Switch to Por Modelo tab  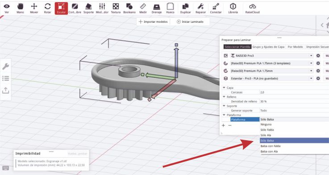click(295, 47)
